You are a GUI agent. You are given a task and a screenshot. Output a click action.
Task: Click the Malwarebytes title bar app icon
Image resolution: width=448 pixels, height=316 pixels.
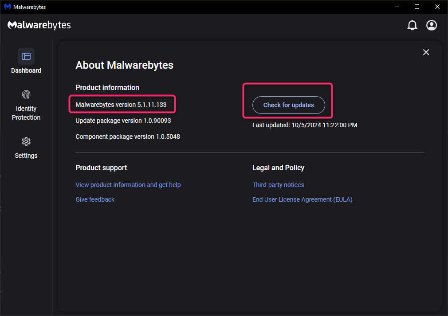tap(8, 7)
